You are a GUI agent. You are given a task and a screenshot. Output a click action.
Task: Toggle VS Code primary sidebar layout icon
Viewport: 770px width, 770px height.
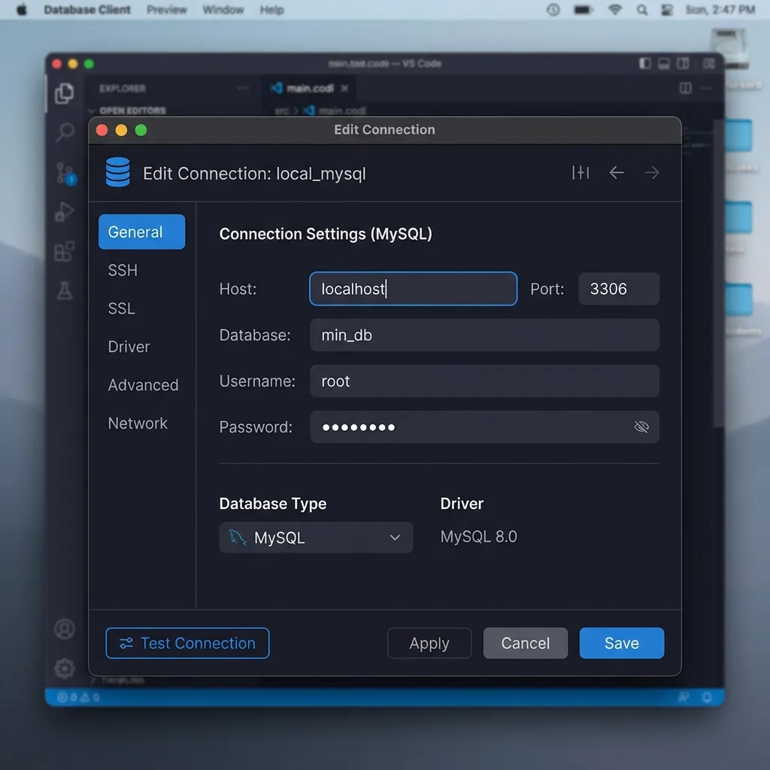(x=644, y=63)
